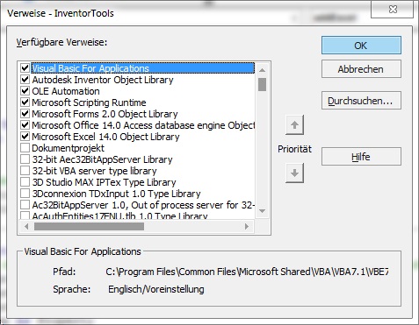Click the OK button
Screen dimensions: 419x325
tap(361, 46)
